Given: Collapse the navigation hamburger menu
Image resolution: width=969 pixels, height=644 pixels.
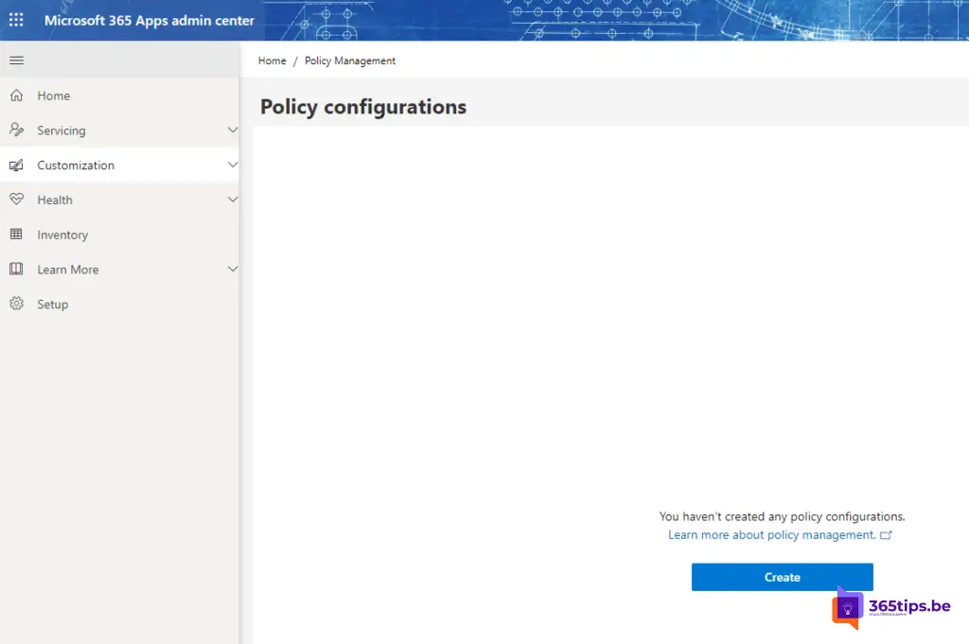Looking at the screenshot, I should coord(17,60).
